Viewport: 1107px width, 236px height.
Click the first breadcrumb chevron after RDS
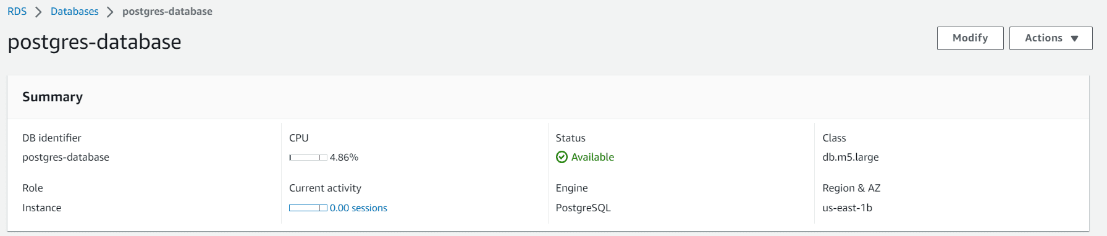[x=38, y=12]
